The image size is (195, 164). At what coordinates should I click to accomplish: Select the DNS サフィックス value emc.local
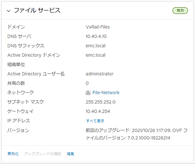click(x=96, y=46)
